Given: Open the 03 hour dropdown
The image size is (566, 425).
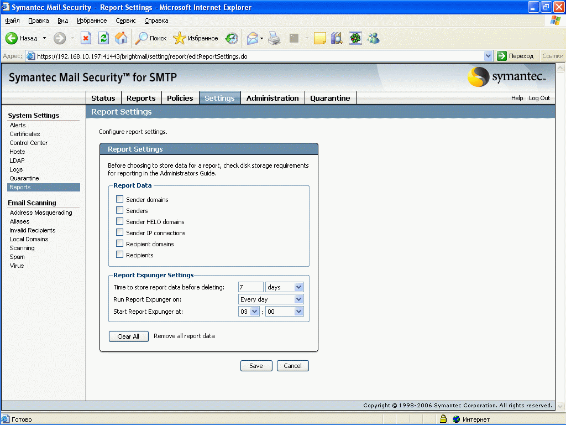Looking at the screenshot, I should point(249,312).
